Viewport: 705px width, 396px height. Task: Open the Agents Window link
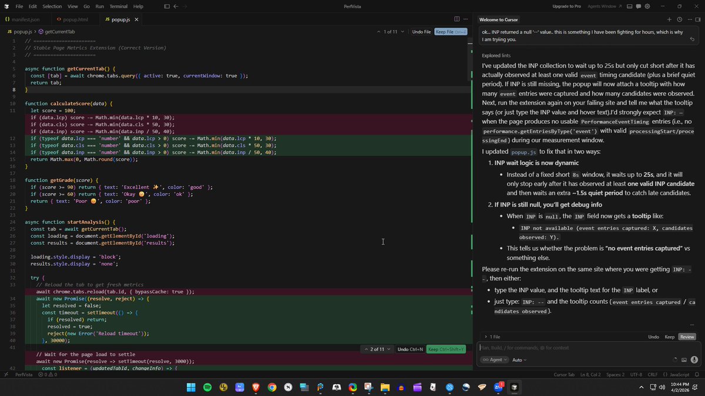tap(603, 6)
